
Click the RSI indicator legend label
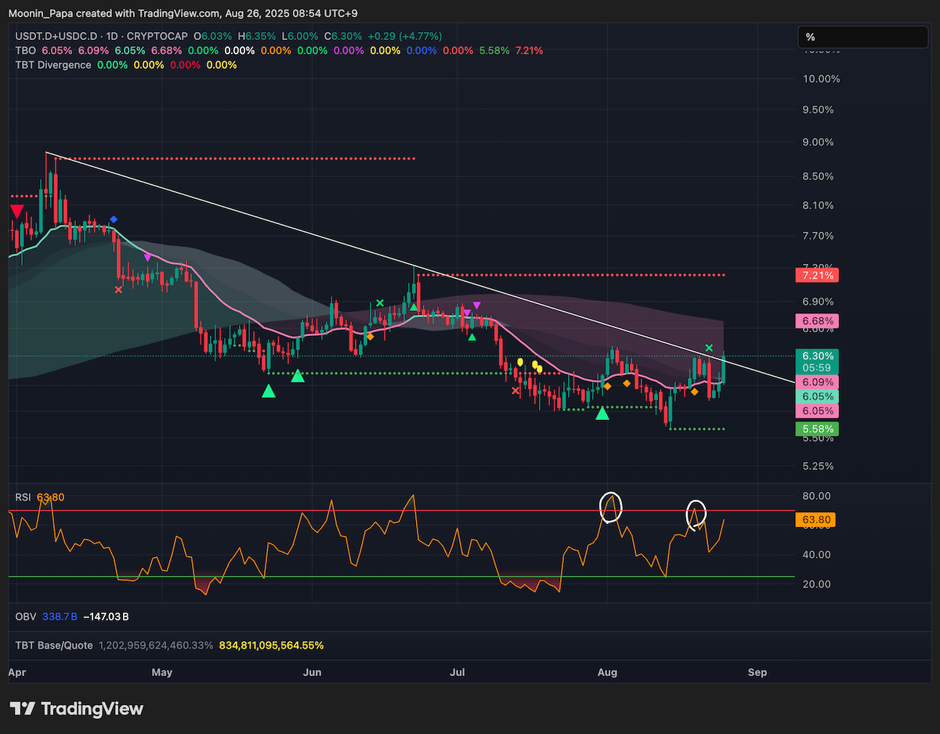tap(23, 496)
